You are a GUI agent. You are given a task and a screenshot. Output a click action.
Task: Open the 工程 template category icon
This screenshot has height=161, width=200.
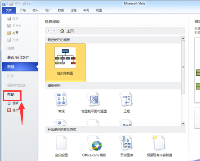point(126,99)
